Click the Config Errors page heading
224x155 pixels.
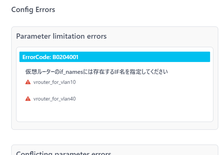point(33,10)
